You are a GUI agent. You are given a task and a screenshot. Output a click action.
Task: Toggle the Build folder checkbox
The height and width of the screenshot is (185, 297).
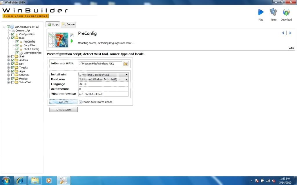[13, 38]
